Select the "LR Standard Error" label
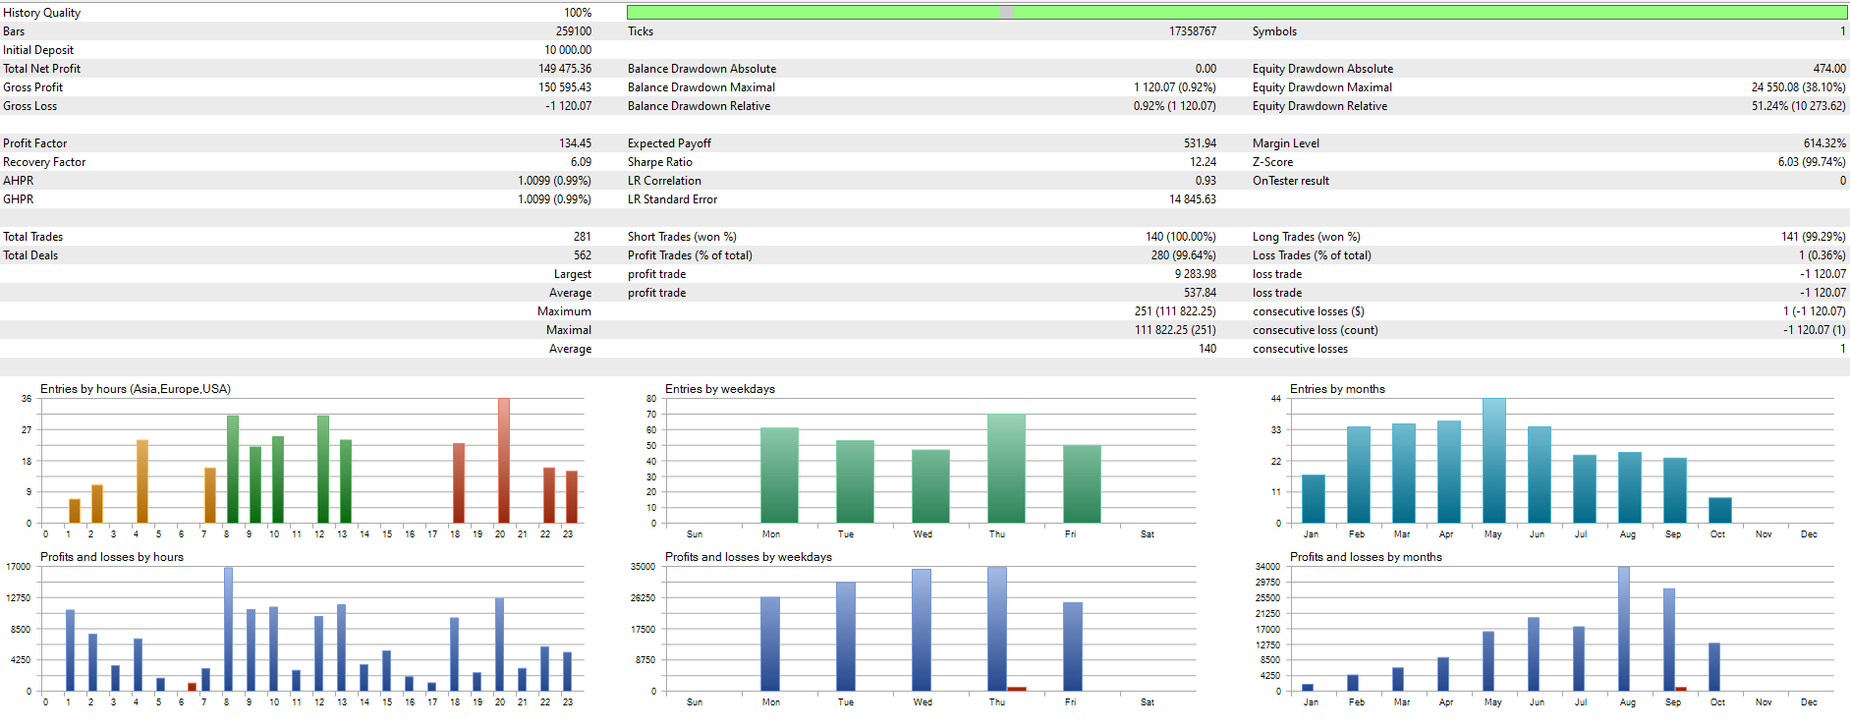The height and width of the screenshot is (727, 1850). [672, 199]
